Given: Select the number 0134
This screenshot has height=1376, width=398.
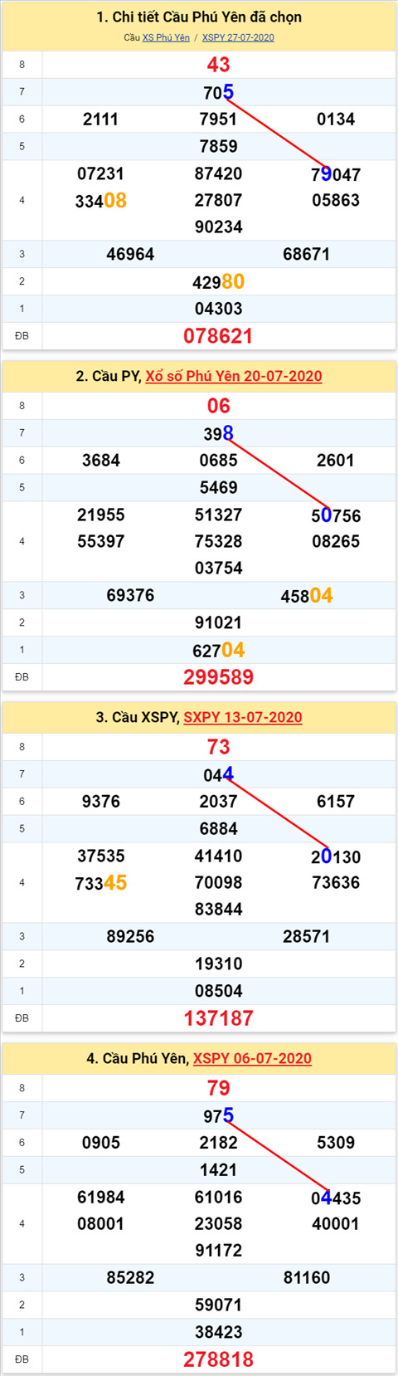Looking at the screenshot, I should point(336,120).
